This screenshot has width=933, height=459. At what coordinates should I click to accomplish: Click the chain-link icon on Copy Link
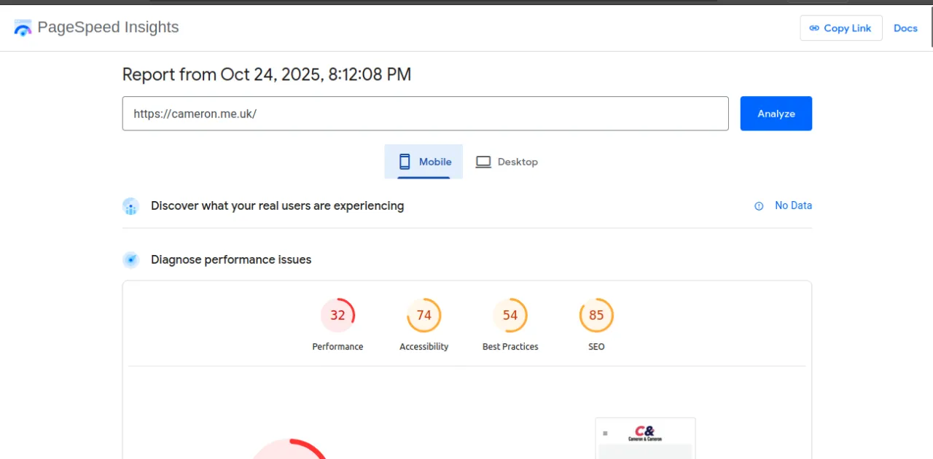pyautogui.click(x=814, y=28)
